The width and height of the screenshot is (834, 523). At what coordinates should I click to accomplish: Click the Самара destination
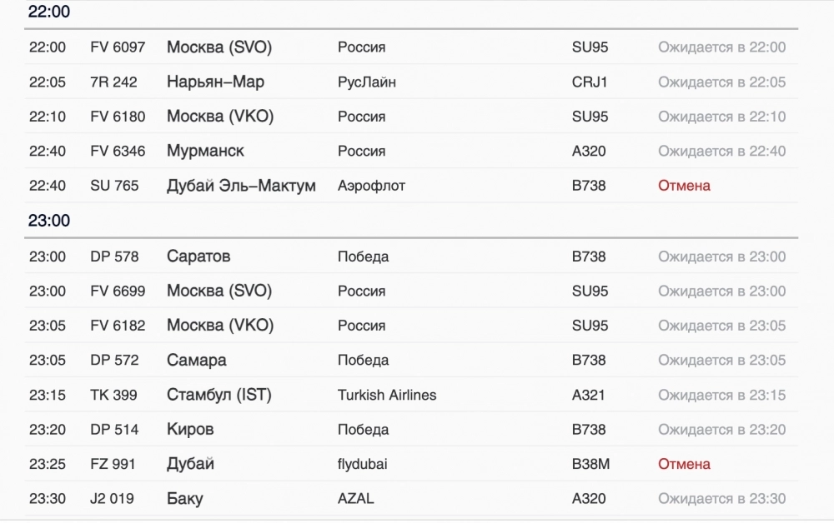[x=196, y=361]
